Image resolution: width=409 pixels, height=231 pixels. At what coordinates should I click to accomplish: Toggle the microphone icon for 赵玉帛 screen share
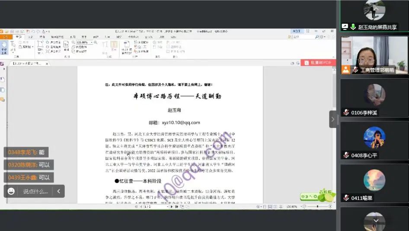(x=353, y=27)
